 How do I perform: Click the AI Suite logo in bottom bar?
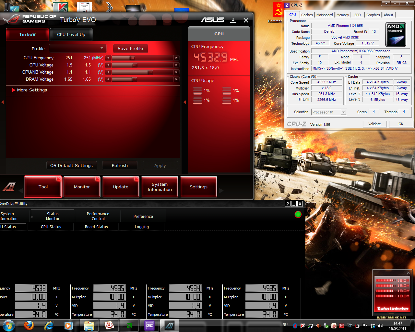(x=9, y=187)
